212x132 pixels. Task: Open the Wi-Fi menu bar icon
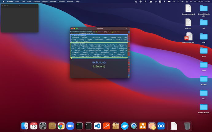[174, 2]
